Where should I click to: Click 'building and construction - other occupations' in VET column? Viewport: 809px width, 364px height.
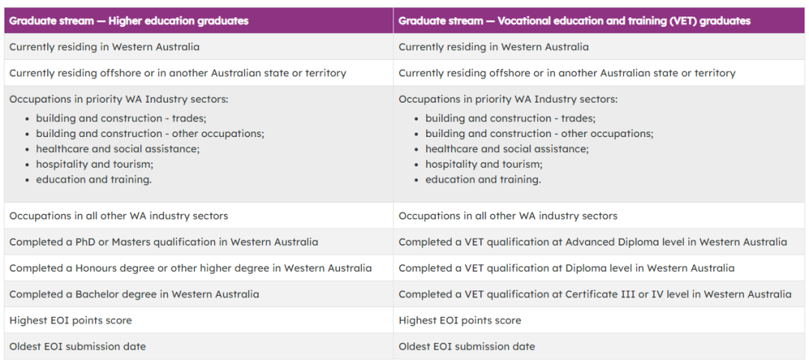coord(539,133)
